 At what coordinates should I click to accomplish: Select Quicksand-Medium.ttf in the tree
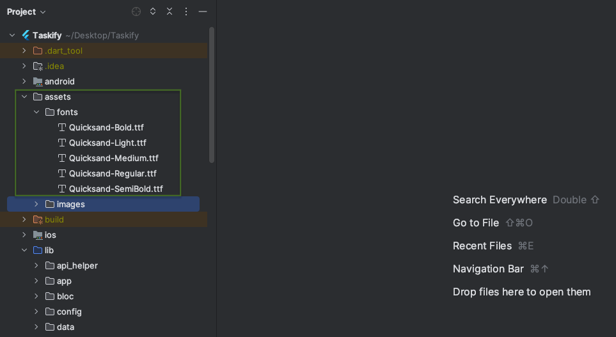coord(113,158)
